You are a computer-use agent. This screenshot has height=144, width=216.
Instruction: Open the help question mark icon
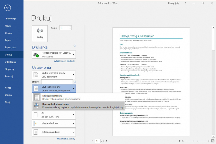coord(185,3)
